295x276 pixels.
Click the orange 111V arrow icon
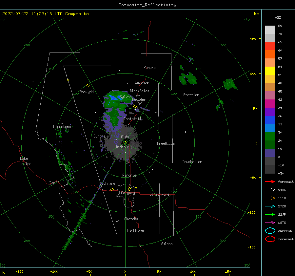point(270,198)
